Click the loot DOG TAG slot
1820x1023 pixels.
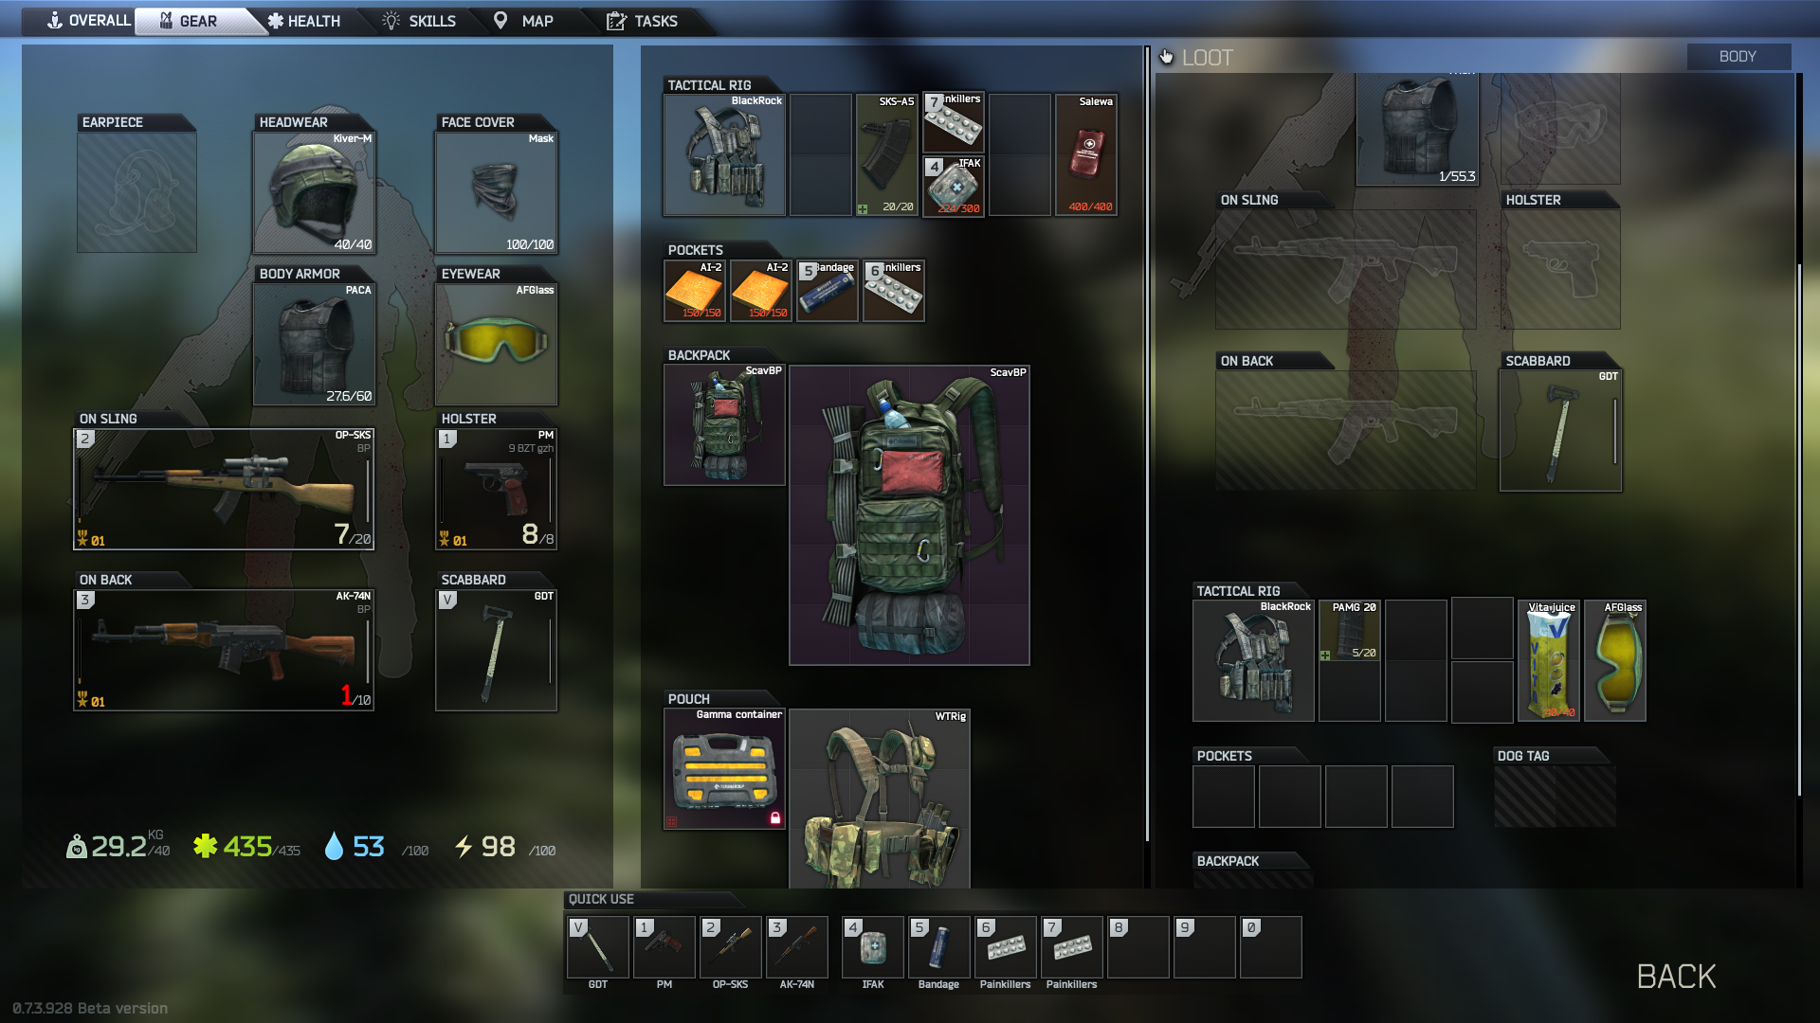point(1555,797)
